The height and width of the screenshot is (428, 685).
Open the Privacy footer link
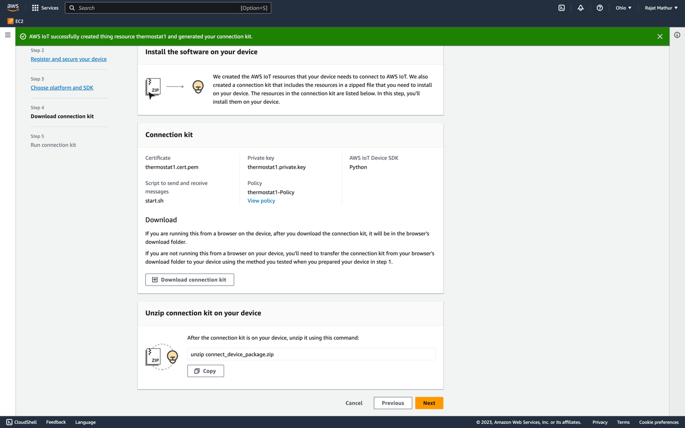(600, 422)
